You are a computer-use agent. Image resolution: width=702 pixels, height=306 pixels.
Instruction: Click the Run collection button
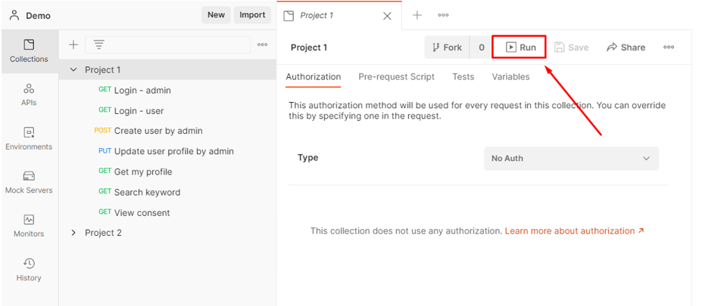pyautogui.click(x=519, y=47)
